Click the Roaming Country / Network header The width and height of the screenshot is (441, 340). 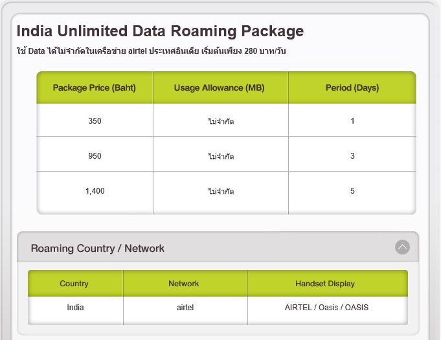pos(98,248)
